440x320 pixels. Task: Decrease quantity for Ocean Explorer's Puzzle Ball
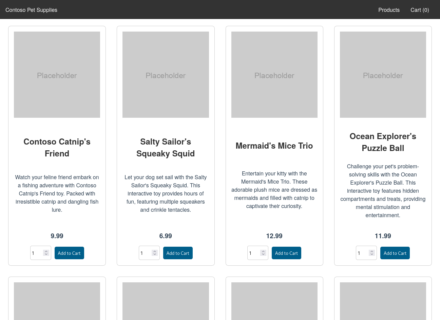pos(371,255)
